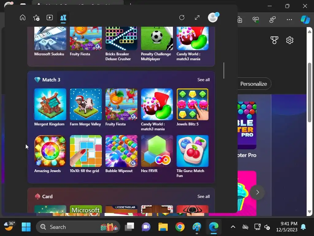The image size is (314, 236).
Task: Open Candy World in top row
Action: click(193, 44)
